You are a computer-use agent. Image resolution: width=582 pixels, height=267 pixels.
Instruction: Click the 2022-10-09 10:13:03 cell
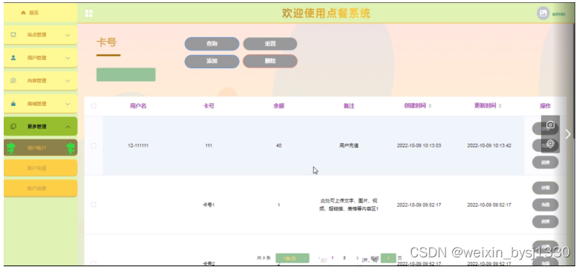419,145
